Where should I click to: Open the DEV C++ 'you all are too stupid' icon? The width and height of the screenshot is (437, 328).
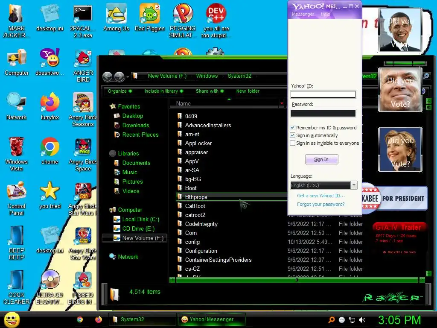(216, 20)
